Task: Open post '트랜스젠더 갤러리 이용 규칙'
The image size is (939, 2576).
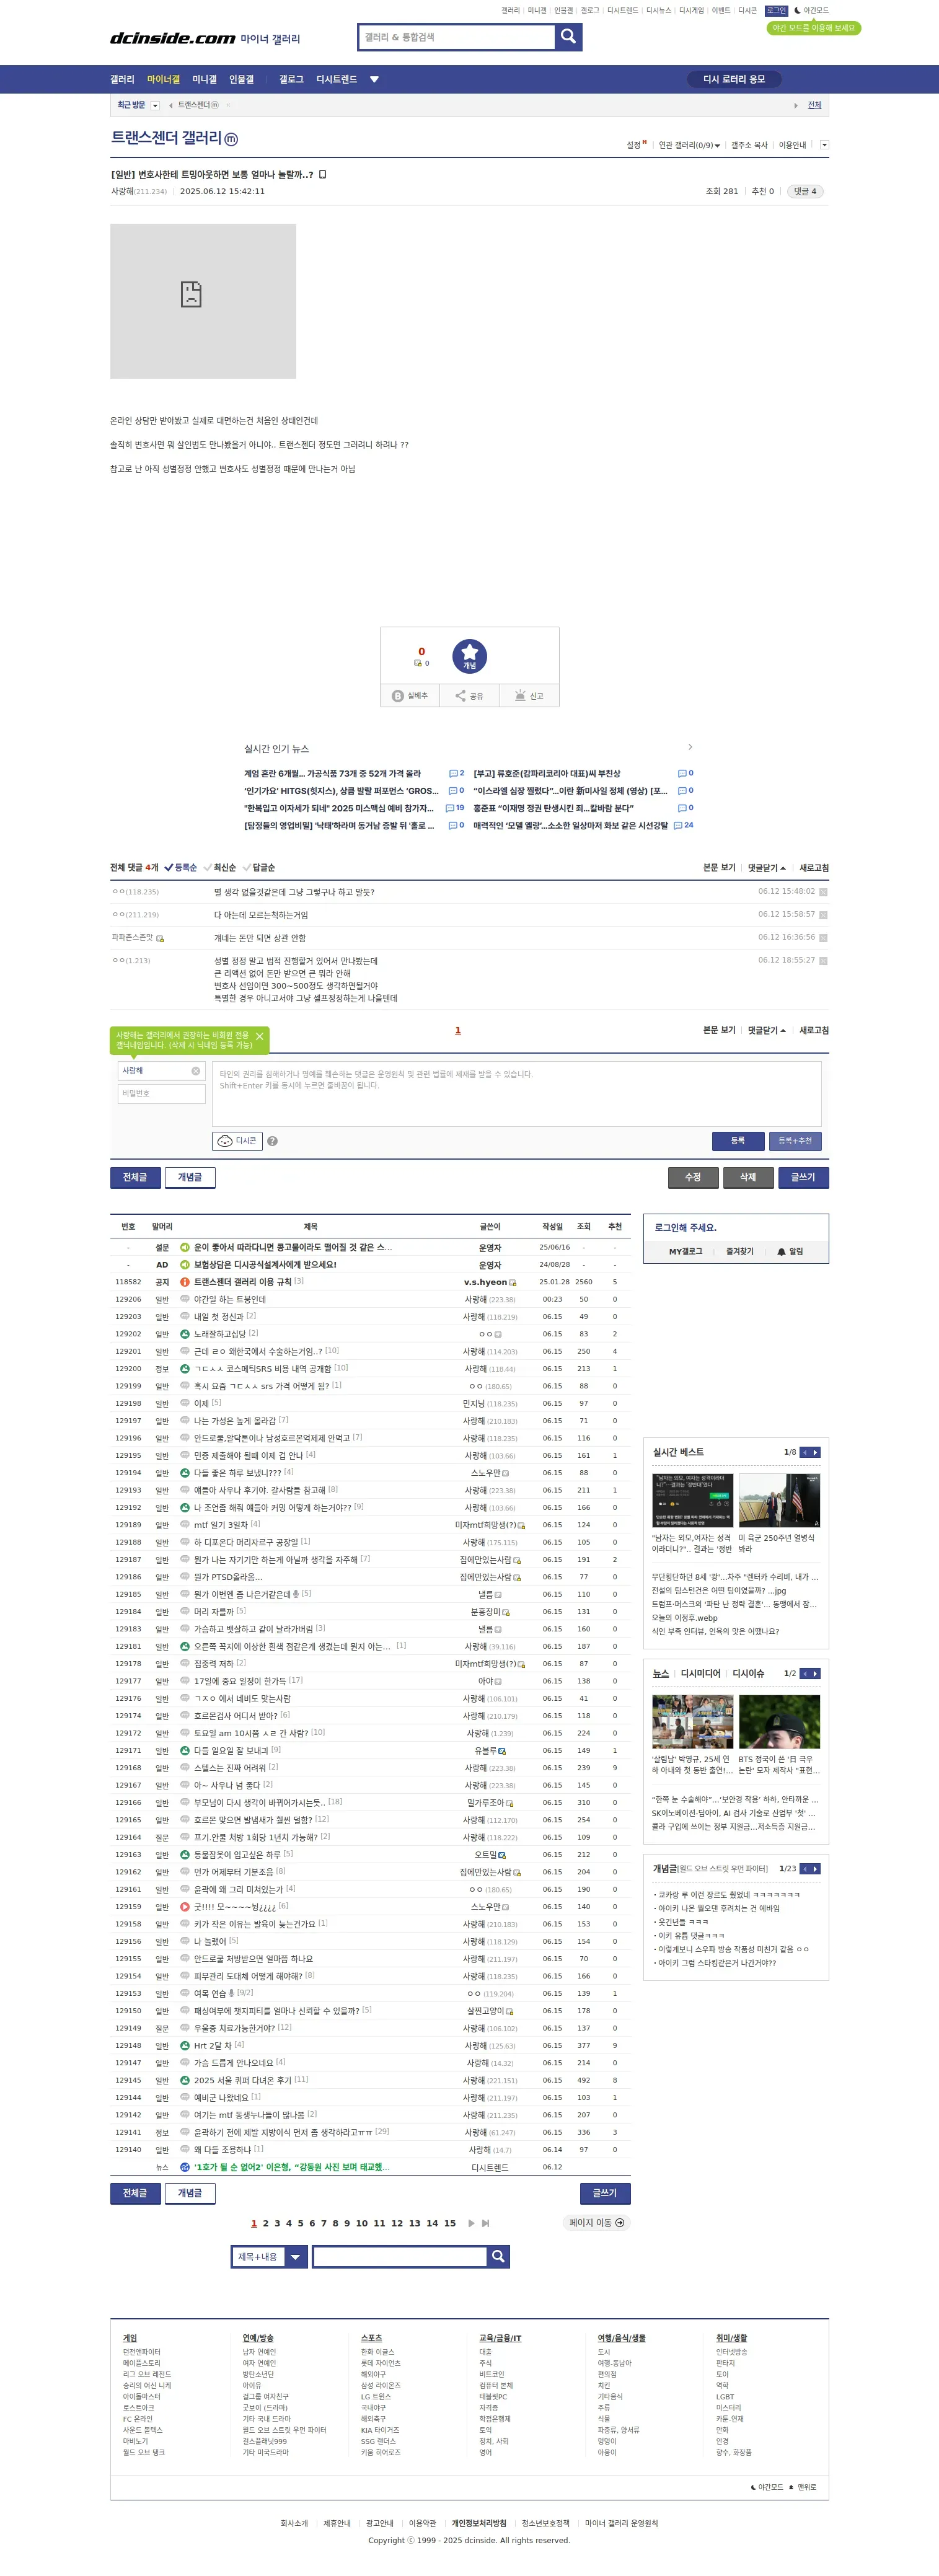Action: point(243,1282)
